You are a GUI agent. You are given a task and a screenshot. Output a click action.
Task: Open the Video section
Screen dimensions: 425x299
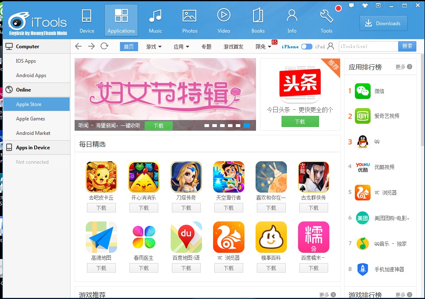(x=224, y=21)
